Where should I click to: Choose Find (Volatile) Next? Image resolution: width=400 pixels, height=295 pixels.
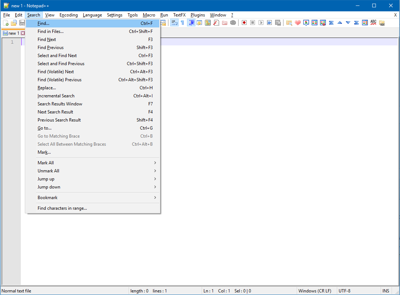click(92, 72)
